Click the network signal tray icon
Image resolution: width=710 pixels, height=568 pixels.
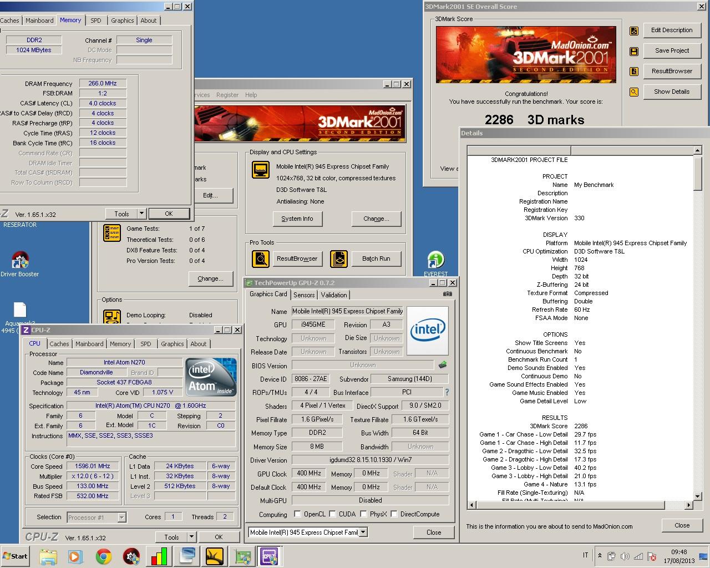point(638,556)
